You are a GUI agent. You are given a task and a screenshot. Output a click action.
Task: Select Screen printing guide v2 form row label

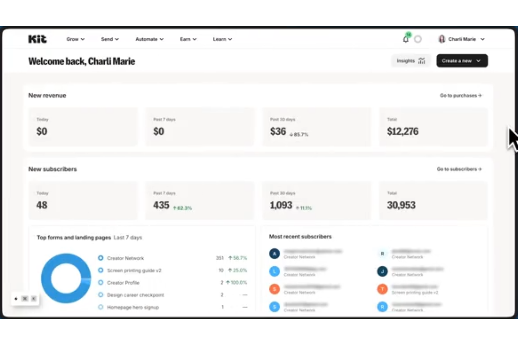[x=134, y=271]
